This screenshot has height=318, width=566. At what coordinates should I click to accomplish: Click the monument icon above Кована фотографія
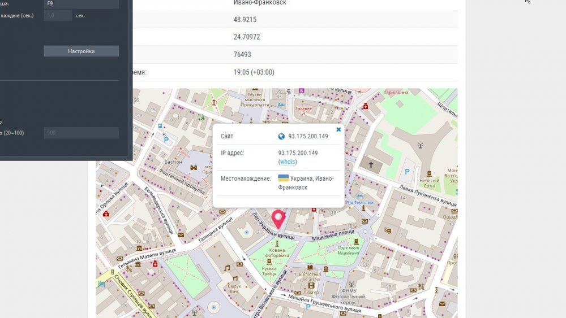pos(277,244)
